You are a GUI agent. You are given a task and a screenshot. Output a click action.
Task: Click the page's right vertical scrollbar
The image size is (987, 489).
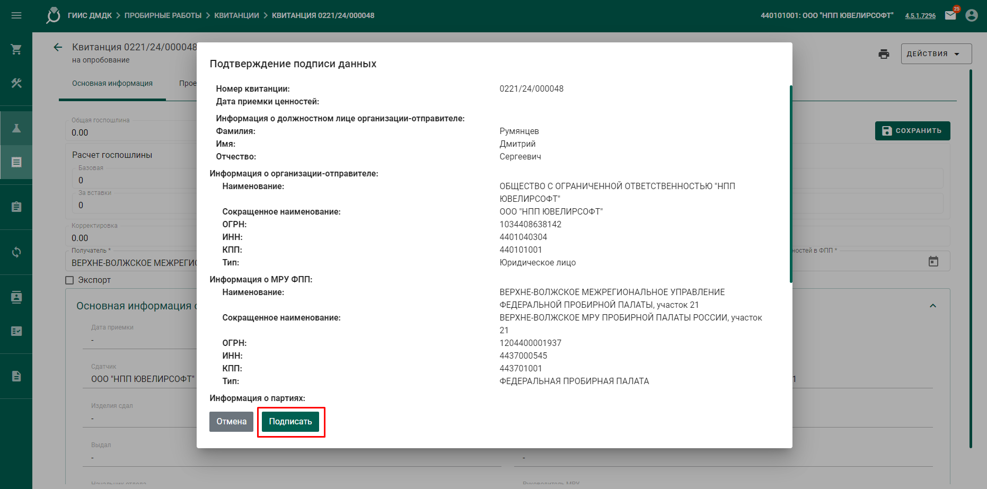(x=971, y=259)
